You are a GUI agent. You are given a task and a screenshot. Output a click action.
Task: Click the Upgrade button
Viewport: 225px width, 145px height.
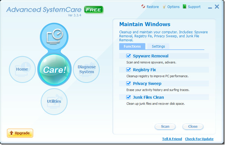coord(20,133)
